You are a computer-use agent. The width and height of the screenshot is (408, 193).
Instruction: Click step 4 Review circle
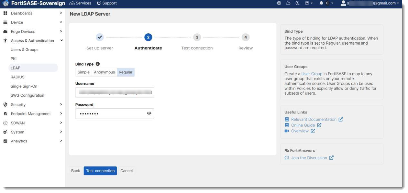[246, 37]
